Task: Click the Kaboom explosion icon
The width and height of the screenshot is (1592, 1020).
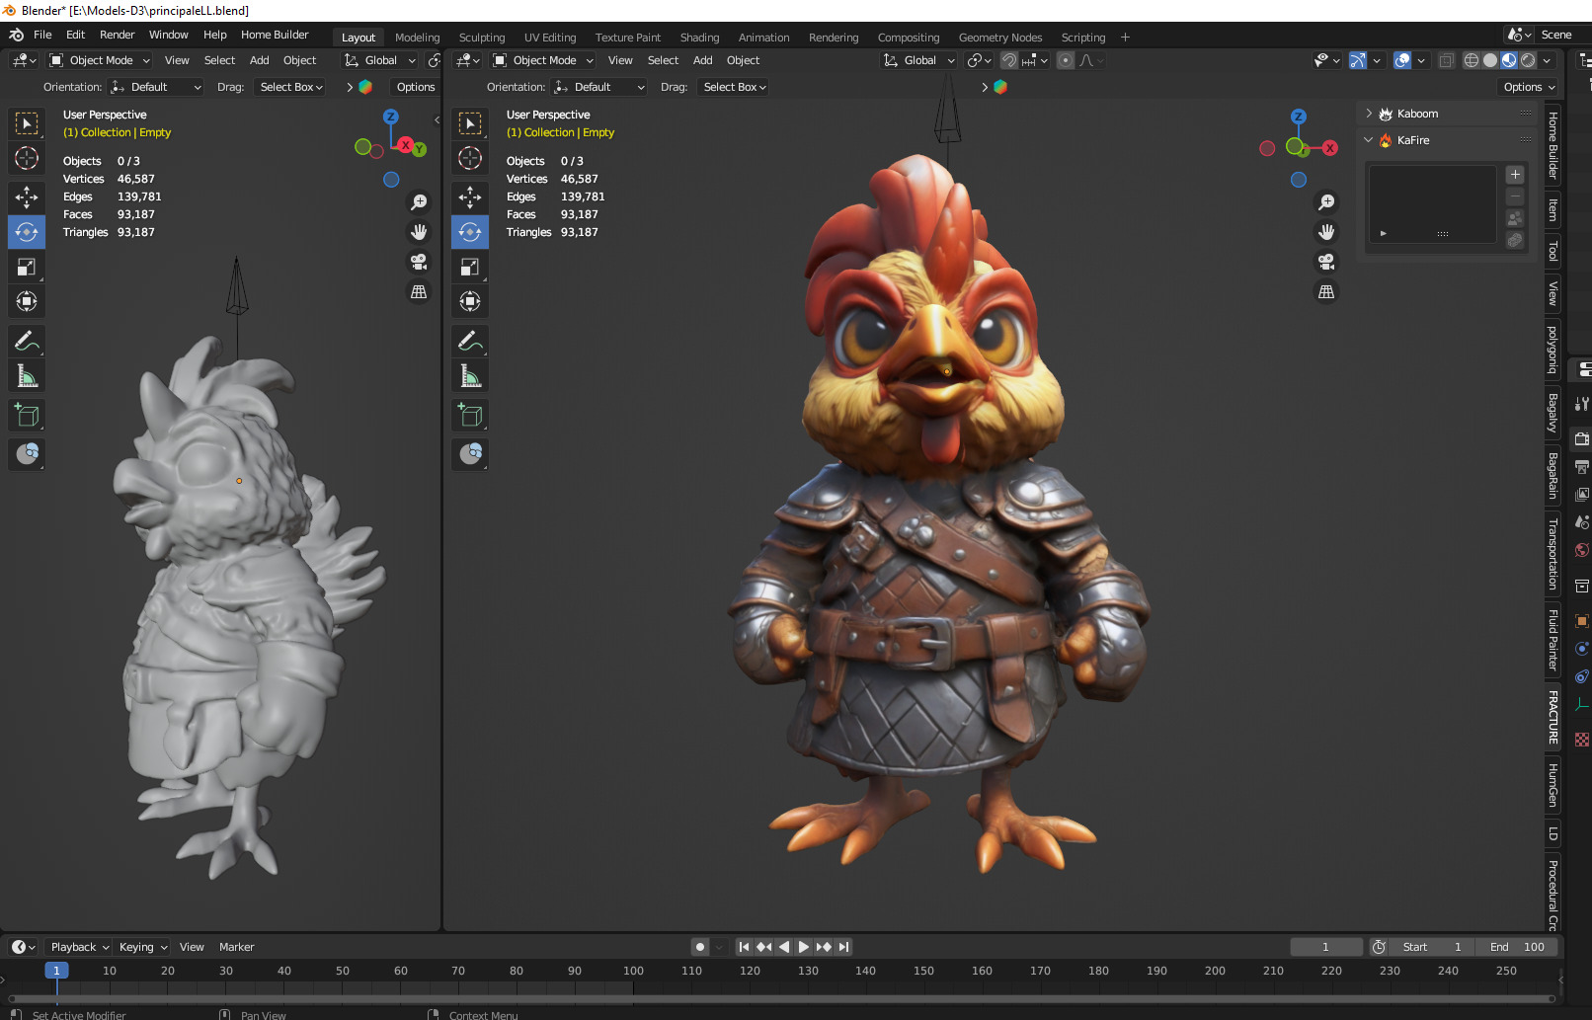Action: (1386, 114)
